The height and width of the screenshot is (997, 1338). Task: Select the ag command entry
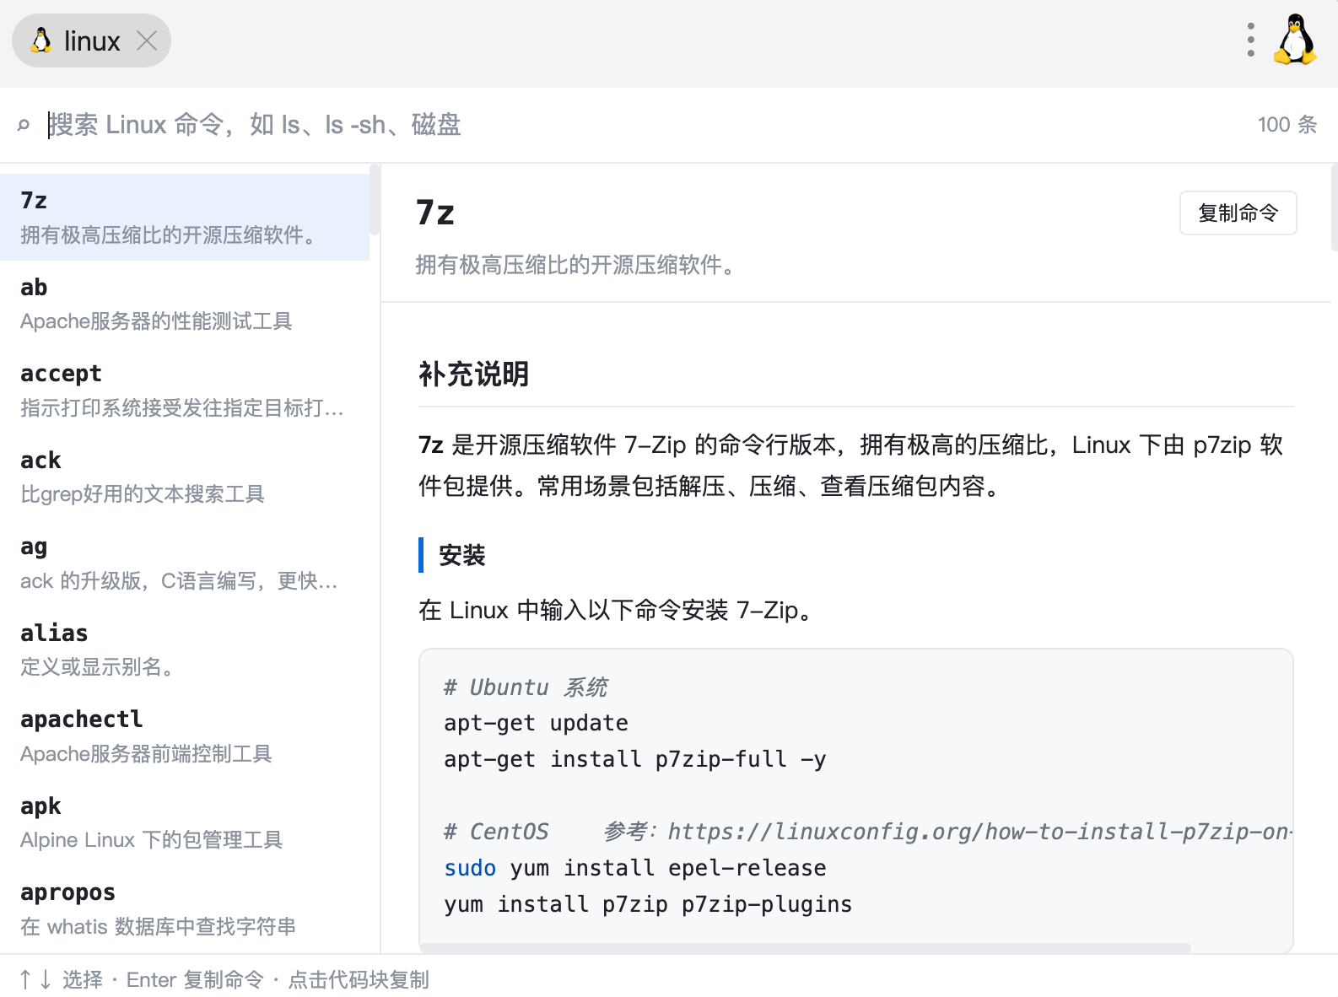[x=185, y=563]
